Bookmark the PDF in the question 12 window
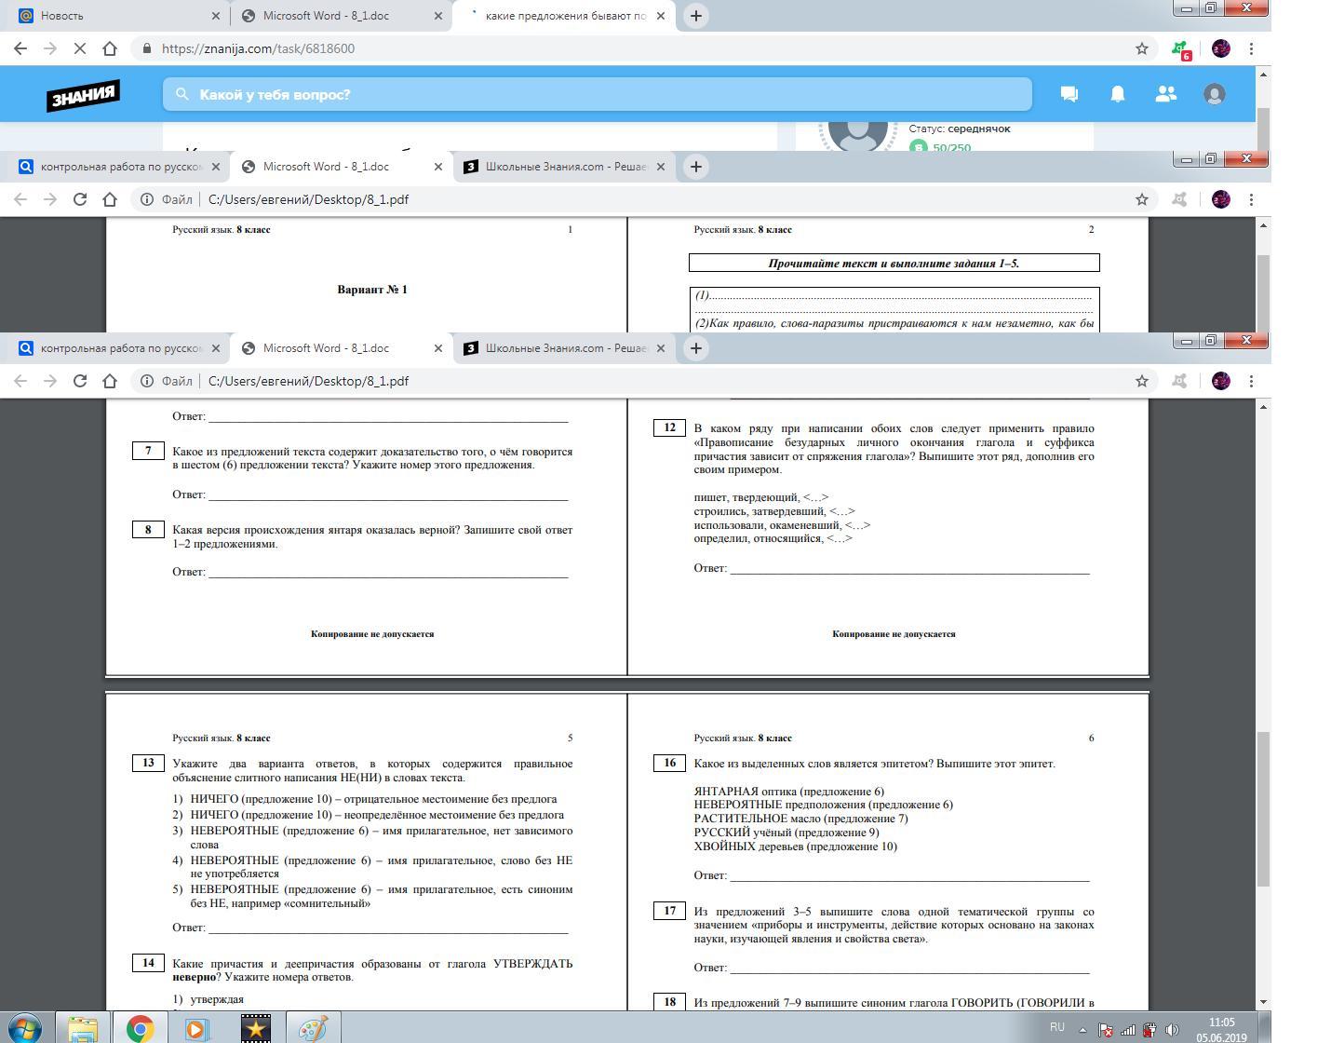Screen dimensions: 1331x1043 coord(1142,381)
